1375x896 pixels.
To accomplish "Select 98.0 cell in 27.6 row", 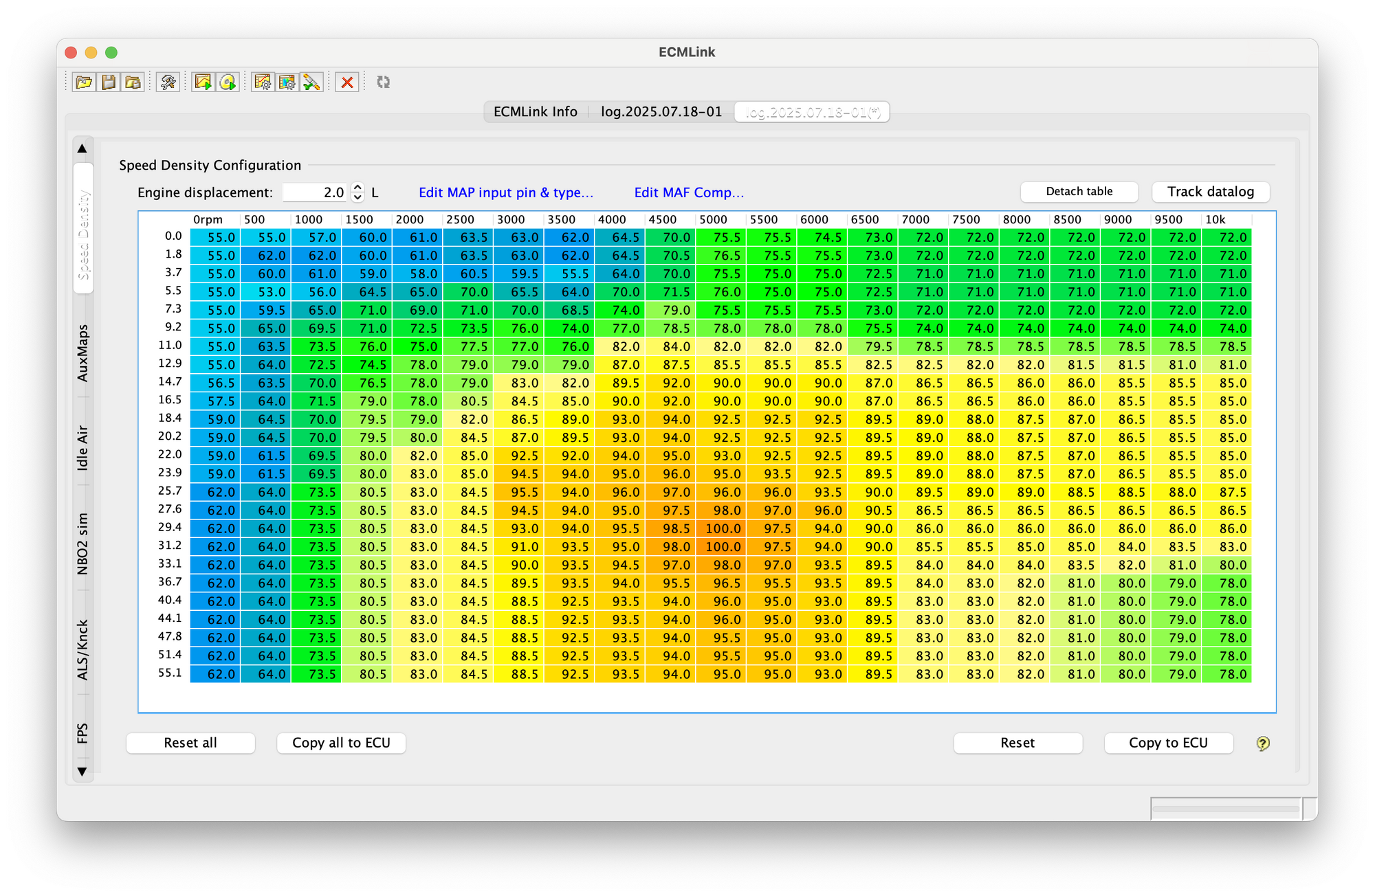I will [x=721, y=511].
